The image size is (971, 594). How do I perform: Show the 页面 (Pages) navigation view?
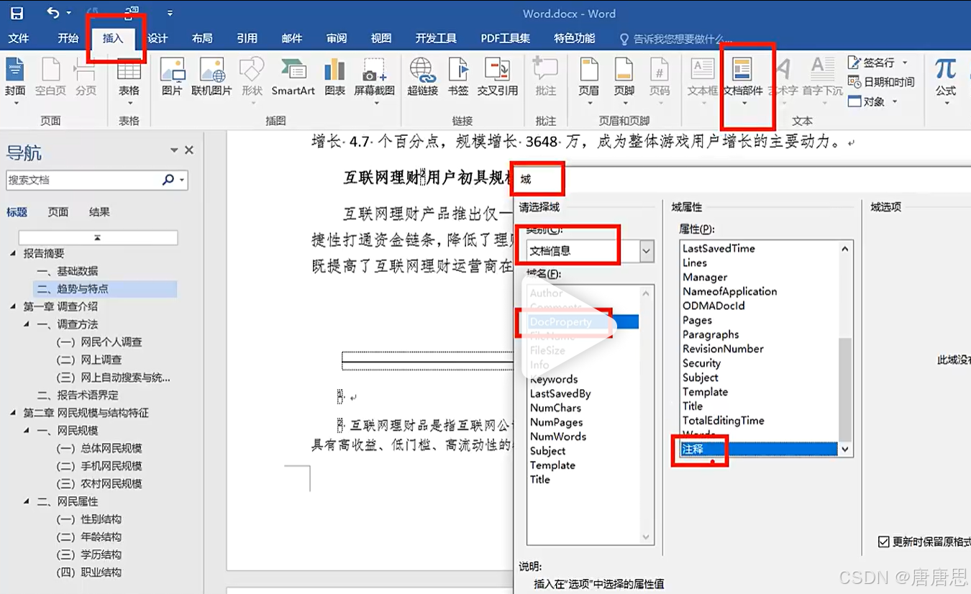58,212
